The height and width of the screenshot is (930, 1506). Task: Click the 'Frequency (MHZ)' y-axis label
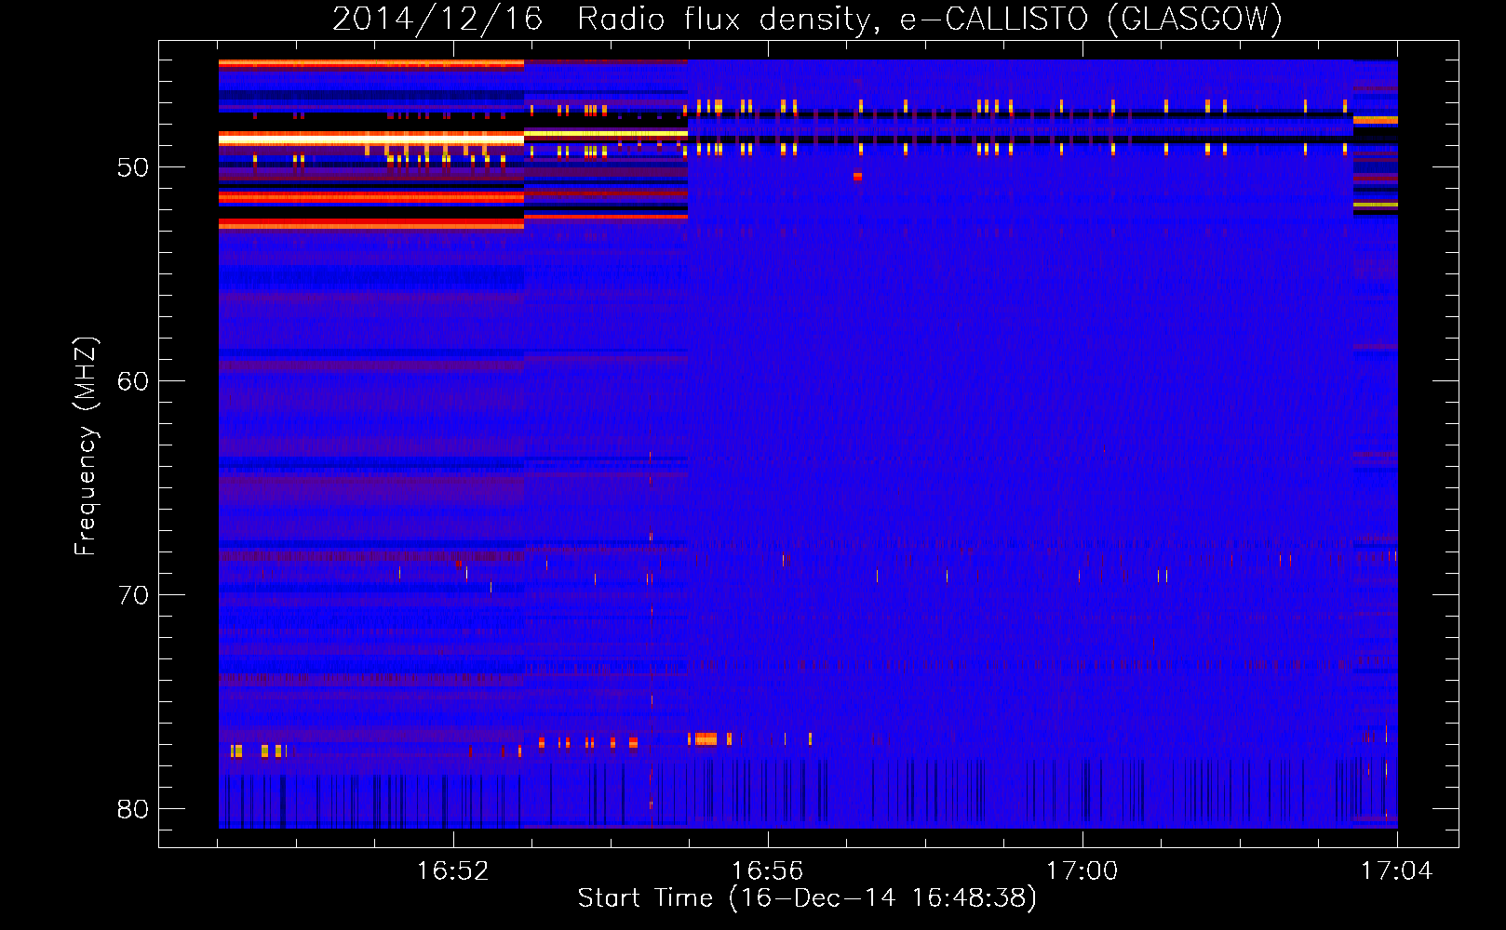(x=86, y=446)
